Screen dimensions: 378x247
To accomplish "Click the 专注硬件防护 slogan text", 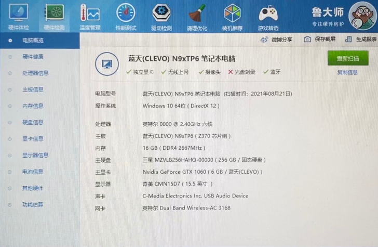I will pos(328,24).
